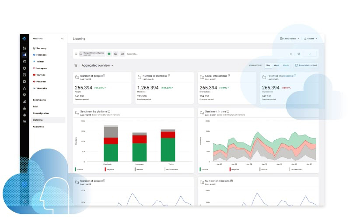Click the Associated content button
Viewport: 350px width, 220px height.
(306, 65)
